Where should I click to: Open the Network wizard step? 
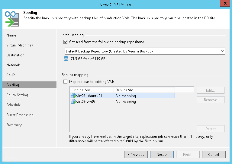tap(13, 65)
